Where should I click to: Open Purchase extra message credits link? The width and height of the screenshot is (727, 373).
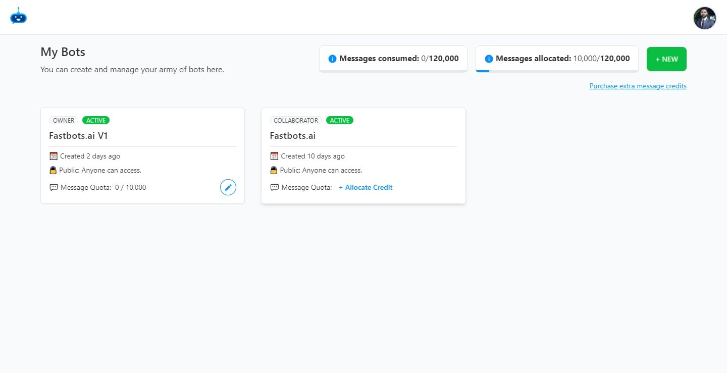[x=638, y=86]
